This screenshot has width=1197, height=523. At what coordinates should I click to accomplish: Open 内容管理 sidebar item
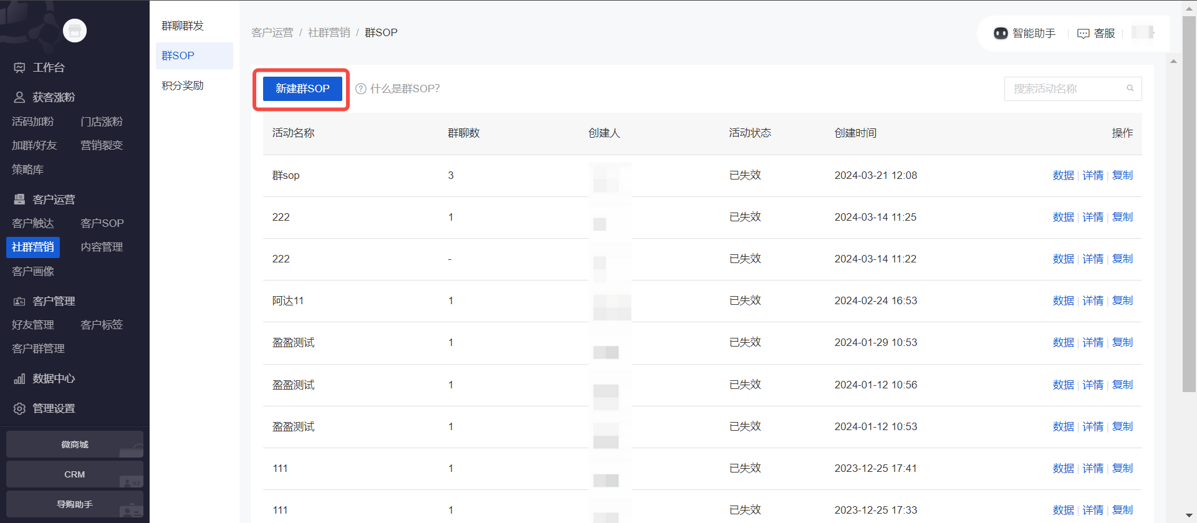102,247
